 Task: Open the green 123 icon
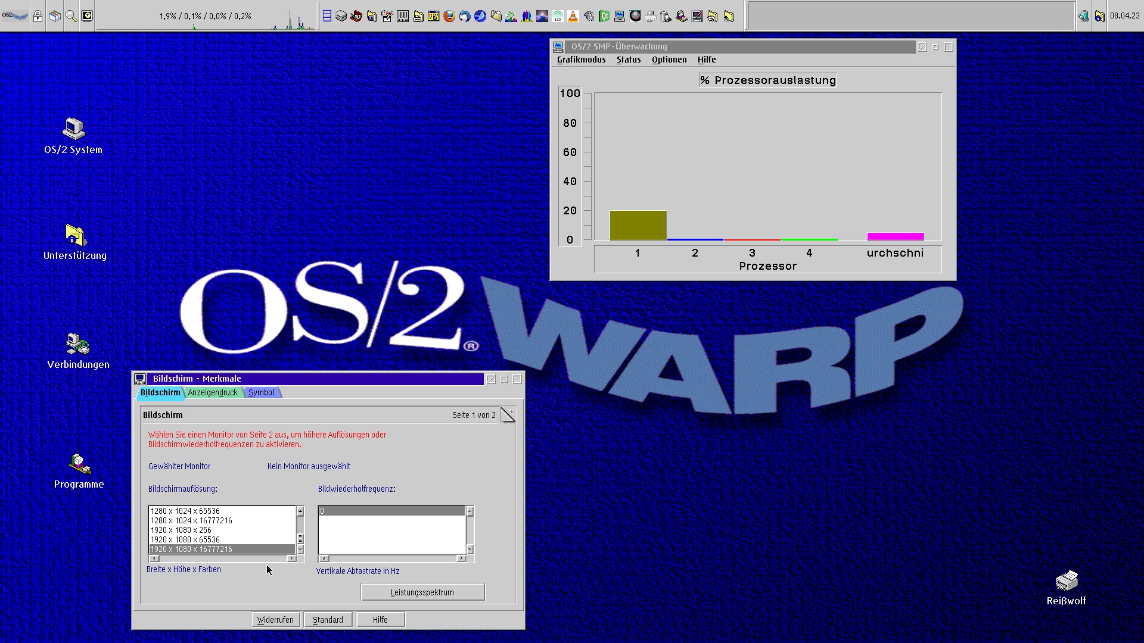coord(558,16)
